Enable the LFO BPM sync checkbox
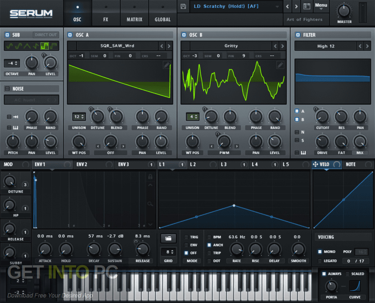This screenshot has width=375, height=303. click(209, 237)
